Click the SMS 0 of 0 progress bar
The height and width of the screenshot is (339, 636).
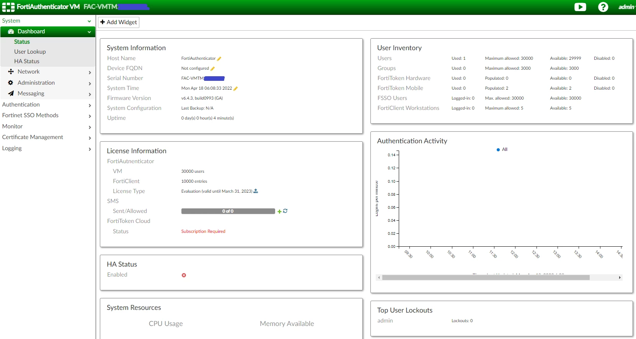(x=228, y=211)
